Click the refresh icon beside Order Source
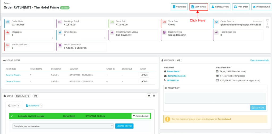Screen dimensions: 272x134 267,20
